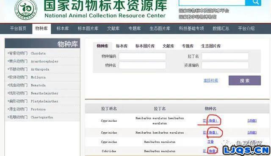Click the 资源编码 input field

[x=225, y=66]
